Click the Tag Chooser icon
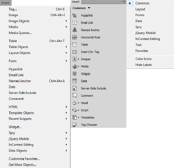The width and height of the screenshot is (174, 168). pos(75,125)
